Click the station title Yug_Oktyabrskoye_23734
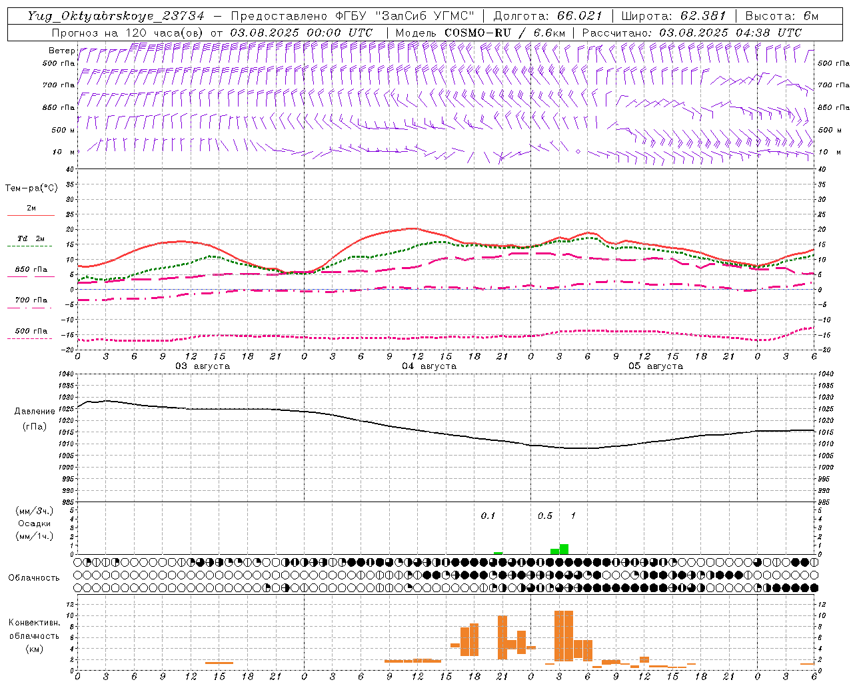This screenshot has height=682, width=853. click(x=116, y=16)
